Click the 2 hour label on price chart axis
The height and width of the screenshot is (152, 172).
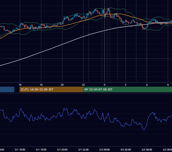(126, 85)
